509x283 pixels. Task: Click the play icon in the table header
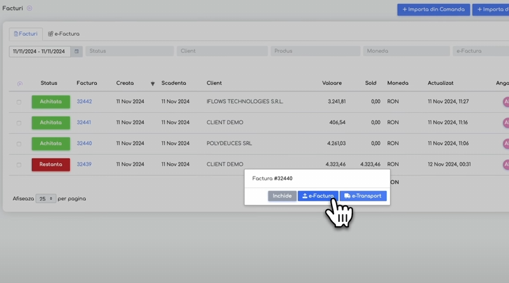point(20,83)
